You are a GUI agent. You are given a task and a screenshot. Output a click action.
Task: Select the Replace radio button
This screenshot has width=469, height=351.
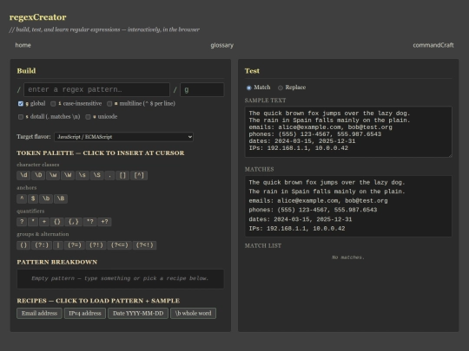pyautogui.click(x=281, y=88)
